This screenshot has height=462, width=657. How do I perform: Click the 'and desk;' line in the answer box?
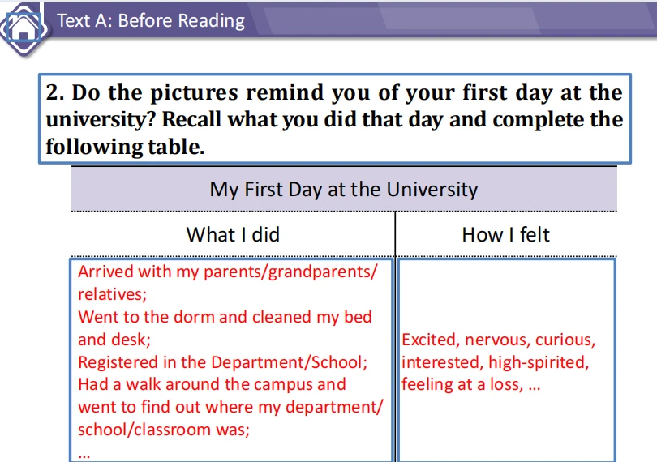click(114, 340)
